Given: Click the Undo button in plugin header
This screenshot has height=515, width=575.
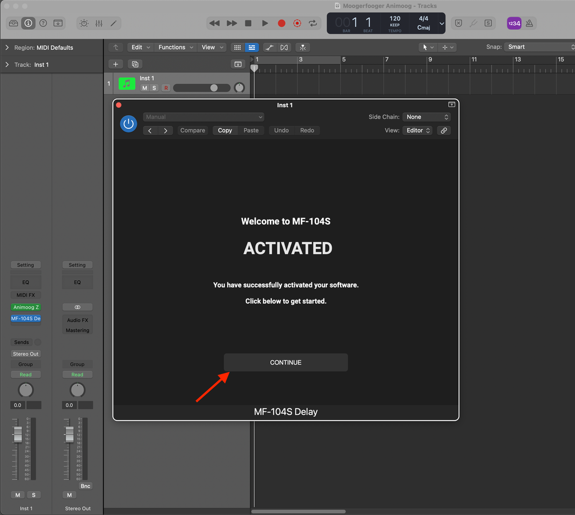Looking at the screenshot, I should (281, 131).
